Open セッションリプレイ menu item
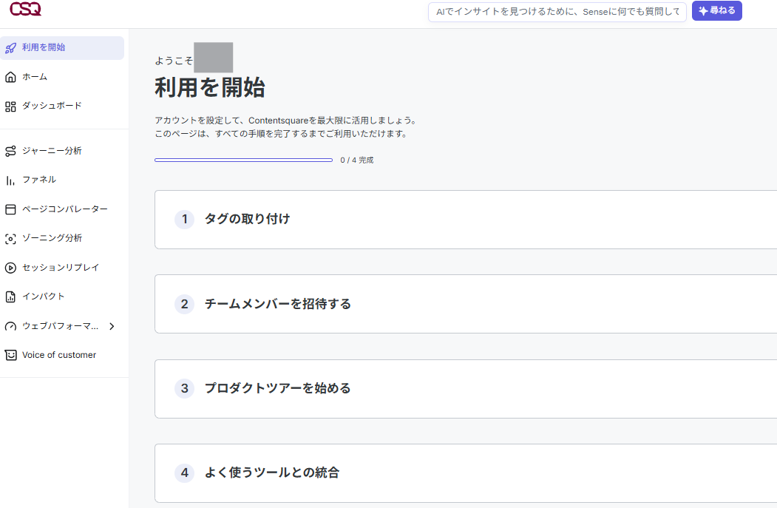The height and width of the screenshot is (508, 777). (62, 268)
